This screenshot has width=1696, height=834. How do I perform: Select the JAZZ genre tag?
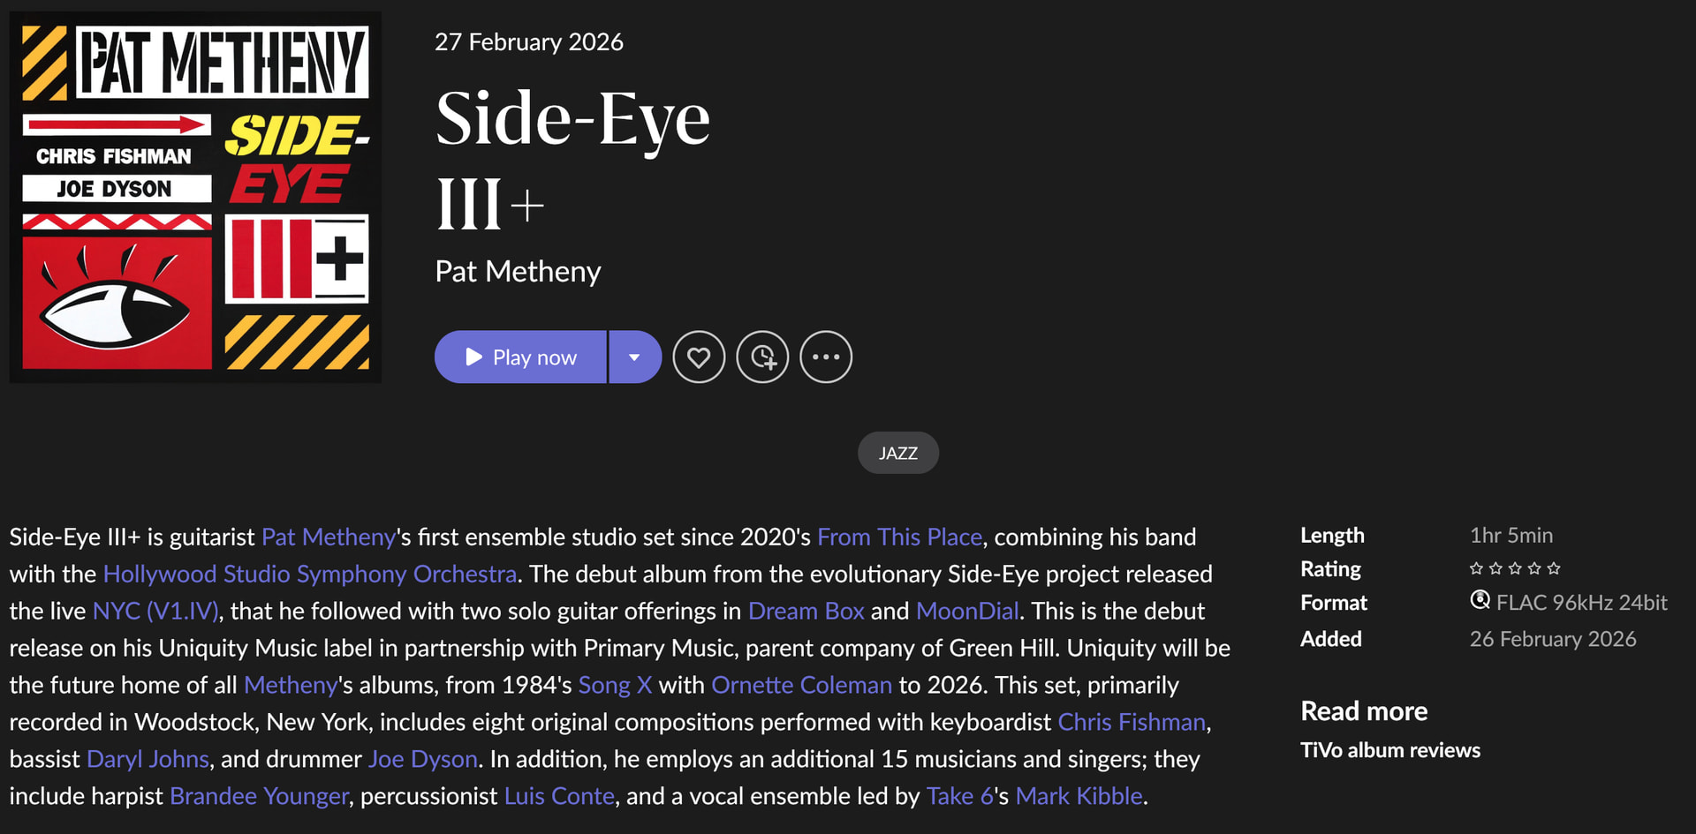point(897,453)
